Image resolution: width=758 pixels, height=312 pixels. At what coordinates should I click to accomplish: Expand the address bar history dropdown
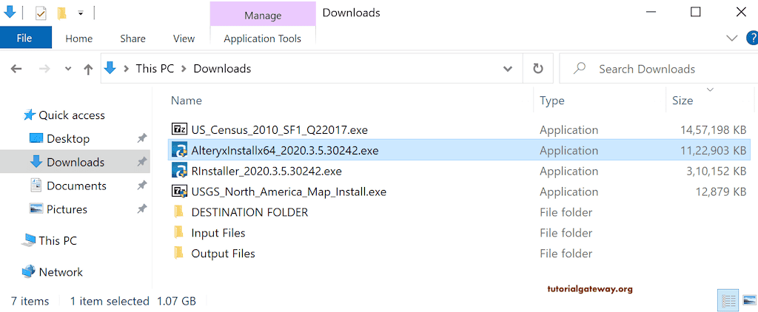(x=508, y=69)
